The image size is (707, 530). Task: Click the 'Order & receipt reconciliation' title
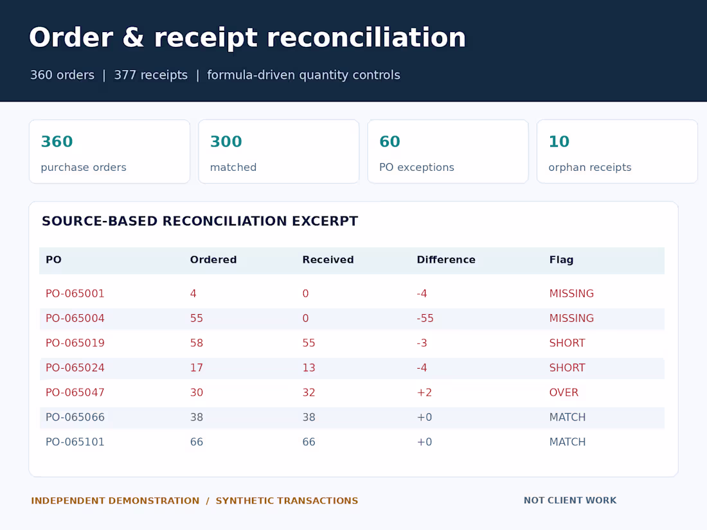[247, 37]
